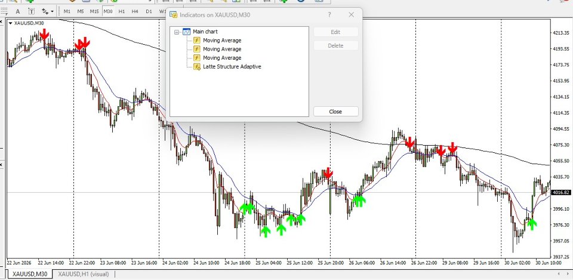Click the '23 Jun 08:00' time label
573x280 pixels.
113,263
